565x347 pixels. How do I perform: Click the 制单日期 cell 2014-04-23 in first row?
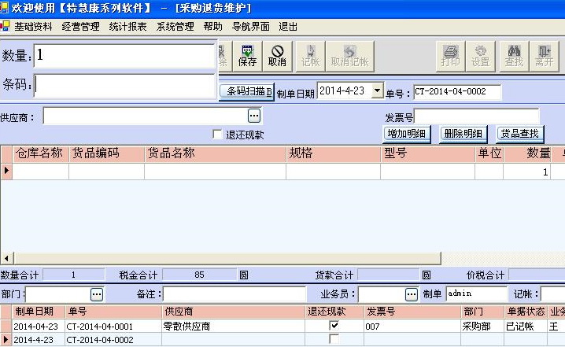(x=39, y=327)
